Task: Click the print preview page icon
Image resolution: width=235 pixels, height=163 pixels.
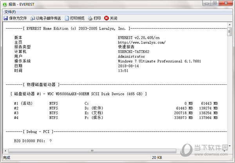Action: coord(67,18)
